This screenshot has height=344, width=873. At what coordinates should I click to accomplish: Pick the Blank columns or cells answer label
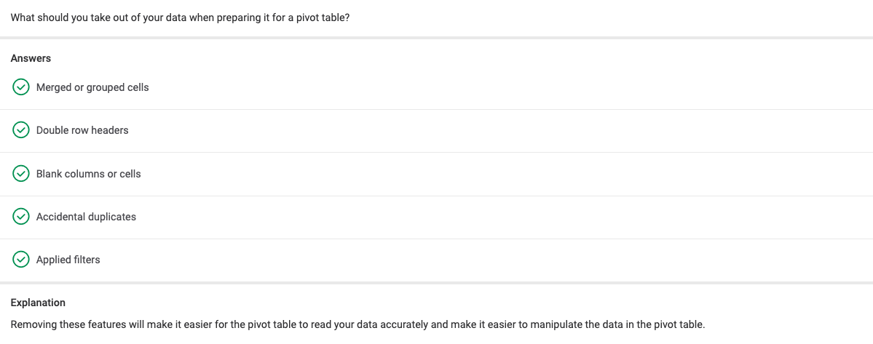(x=89, y=173)
